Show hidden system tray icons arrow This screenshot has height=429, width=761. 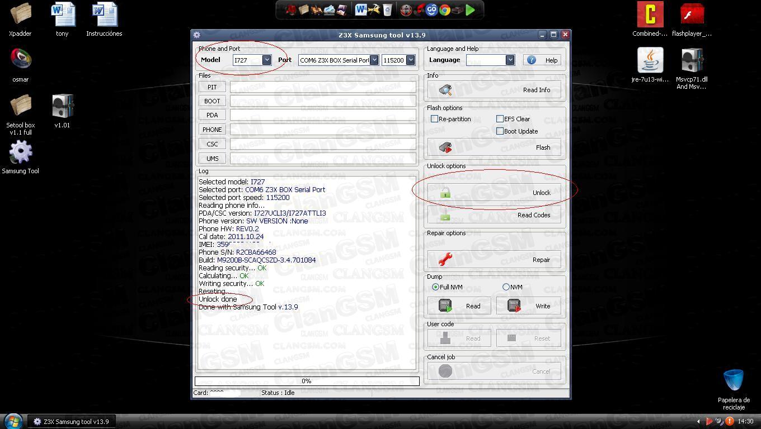tap(698, 421)
